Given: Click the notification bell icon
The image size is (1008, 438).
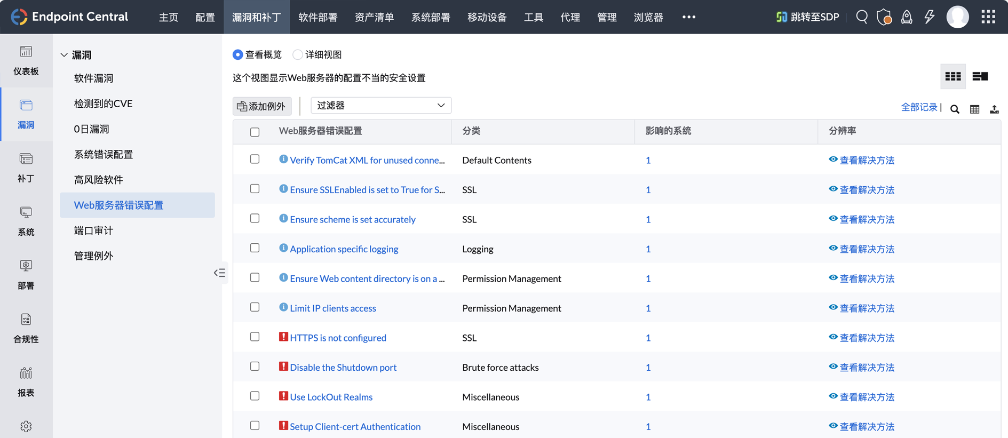Looking at the screenshot, I should tap(907, 17).
